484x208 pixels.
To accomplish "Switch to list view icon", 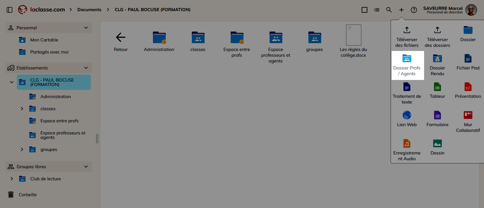I will tap(377, 10).
